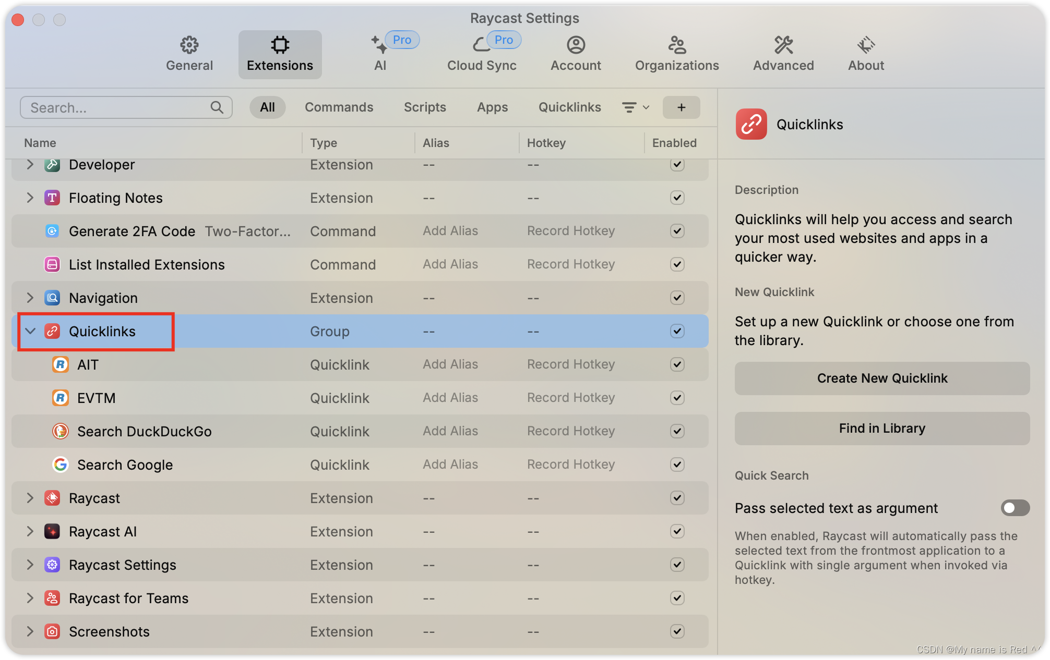The height and width of the screenshot is (660, 1050).
Task: Open the Advanced tools icon tab
Action: point(783,45)
